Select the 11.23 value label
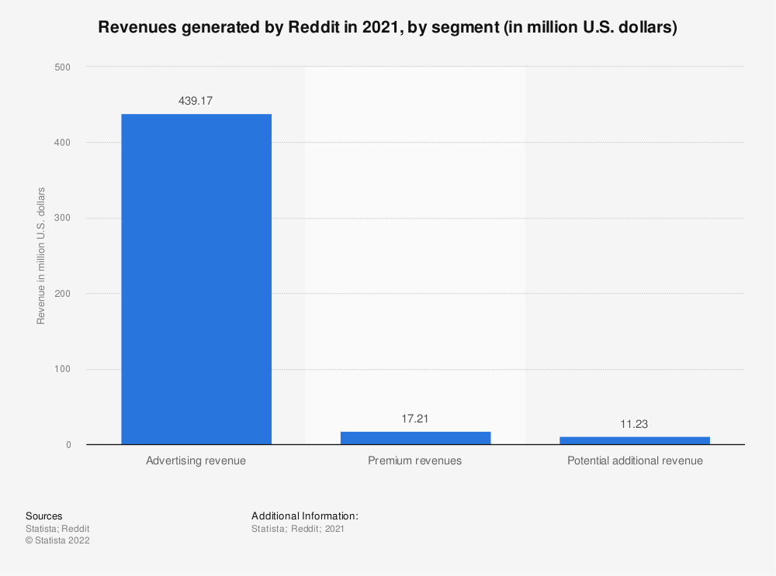 click(634, 424)
